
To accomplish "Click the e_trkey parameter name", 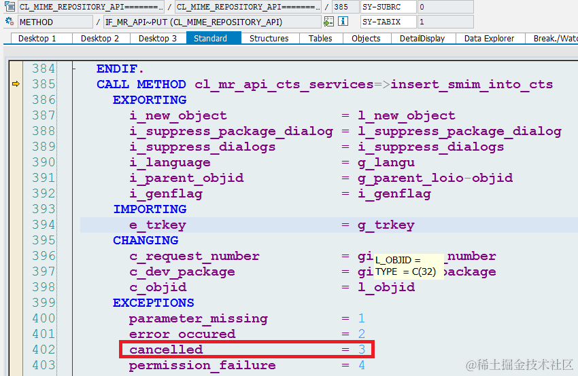I will [x=158, y=225].
